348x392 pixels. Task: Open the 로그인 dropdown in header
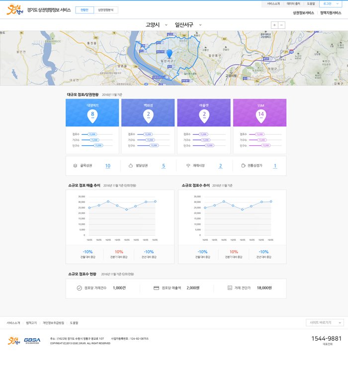(330, 4)
